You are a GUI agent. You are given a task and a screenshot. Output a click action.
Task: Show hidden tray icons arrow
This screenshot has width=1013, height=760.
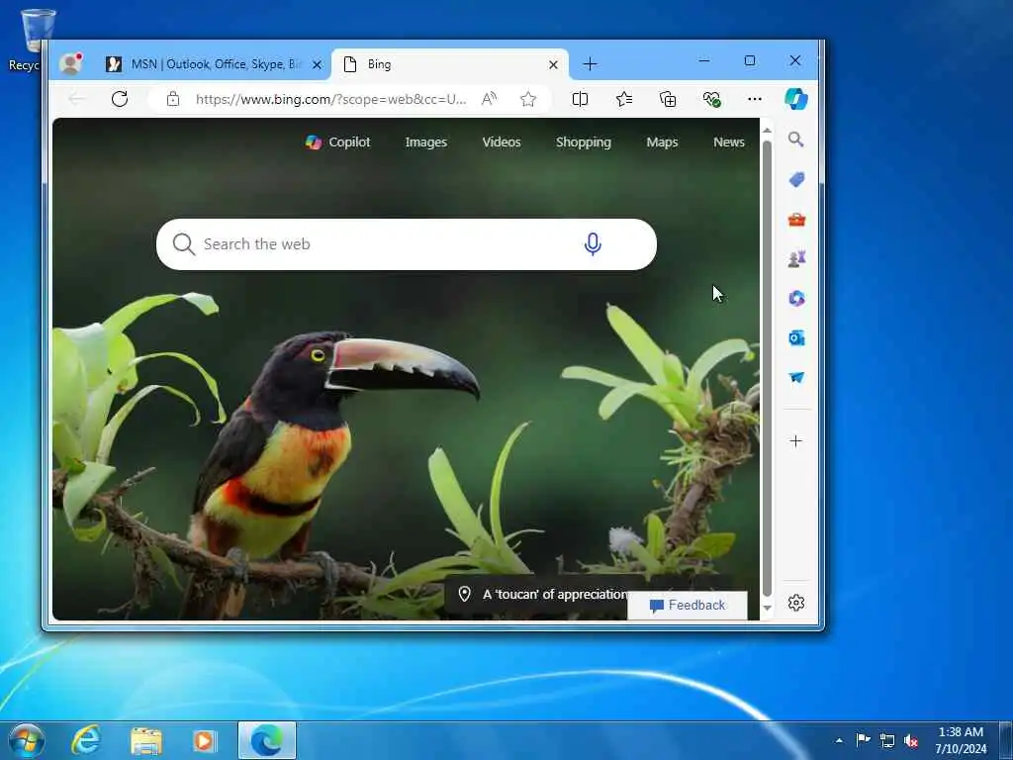click(x=839, y=740)
